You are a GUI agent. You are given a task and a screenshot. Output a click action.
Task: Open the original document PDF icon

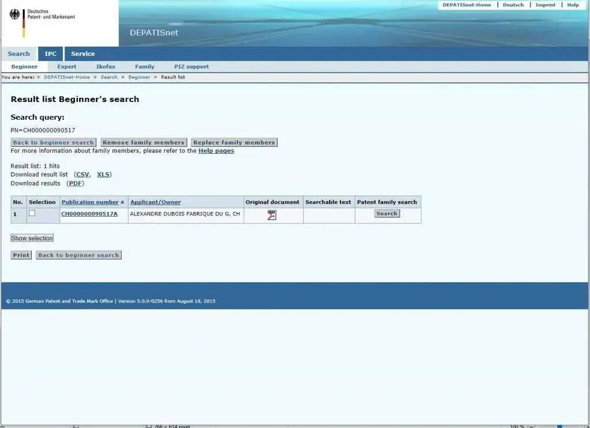click(x=271, y=215)
